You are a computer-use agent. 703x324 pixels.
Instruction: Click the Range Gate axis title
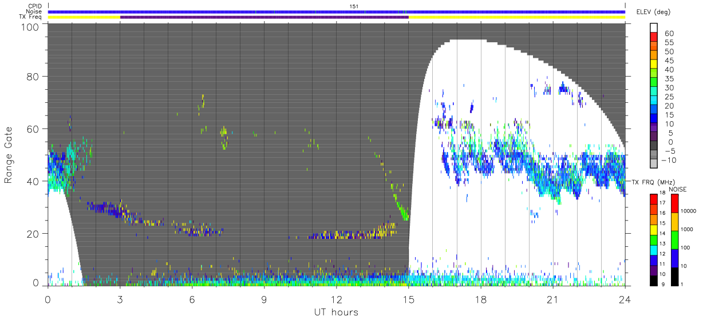click(9, 155)
